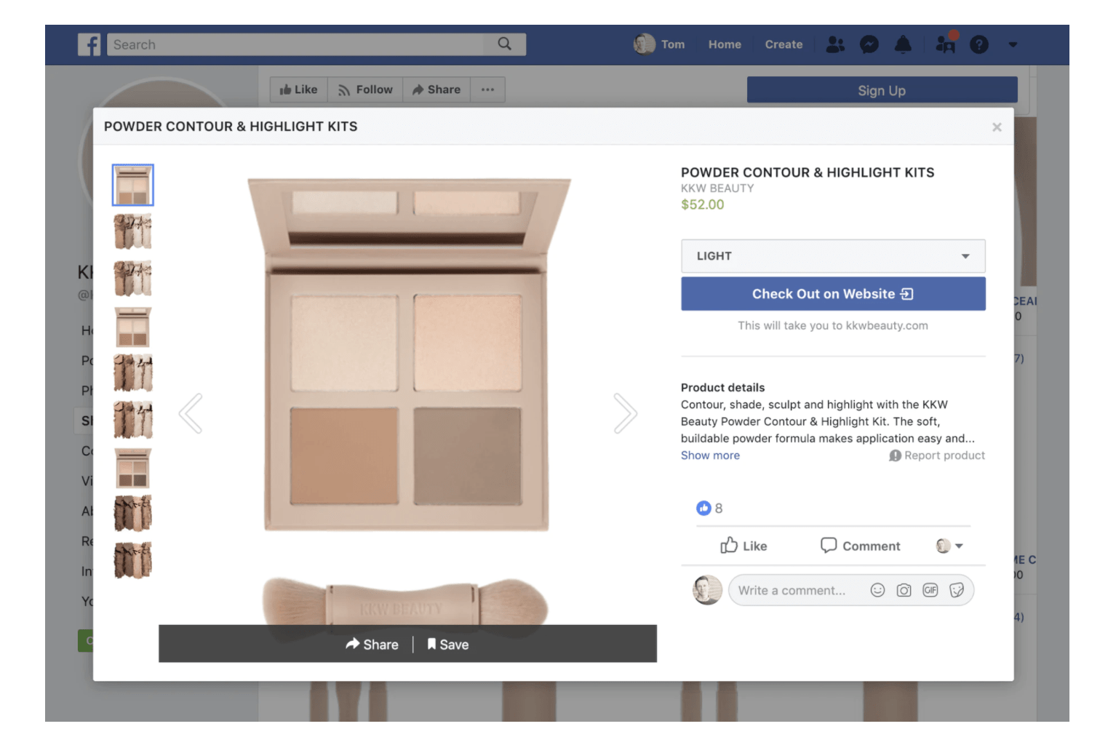Show the next product image
This screenshot has height=745, width=1100.
click(x=625, y=413)
